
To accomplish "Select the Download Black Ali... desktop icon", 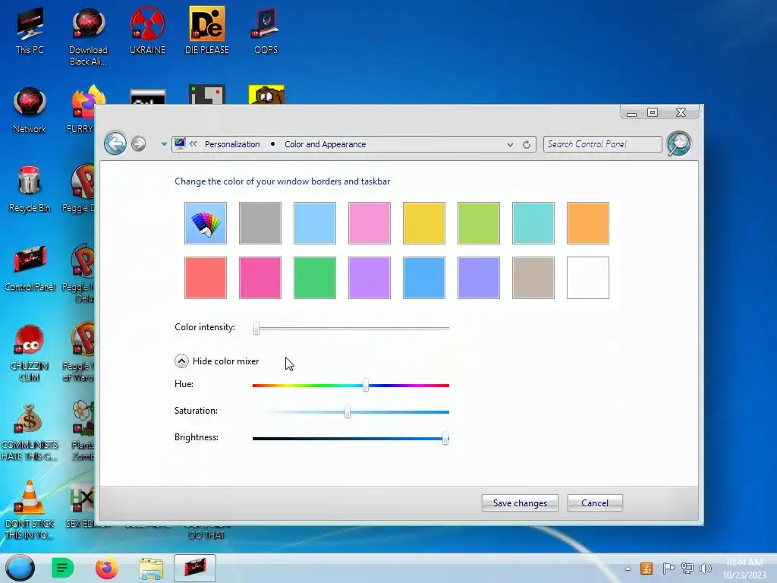I will click(x=88, y=36).
